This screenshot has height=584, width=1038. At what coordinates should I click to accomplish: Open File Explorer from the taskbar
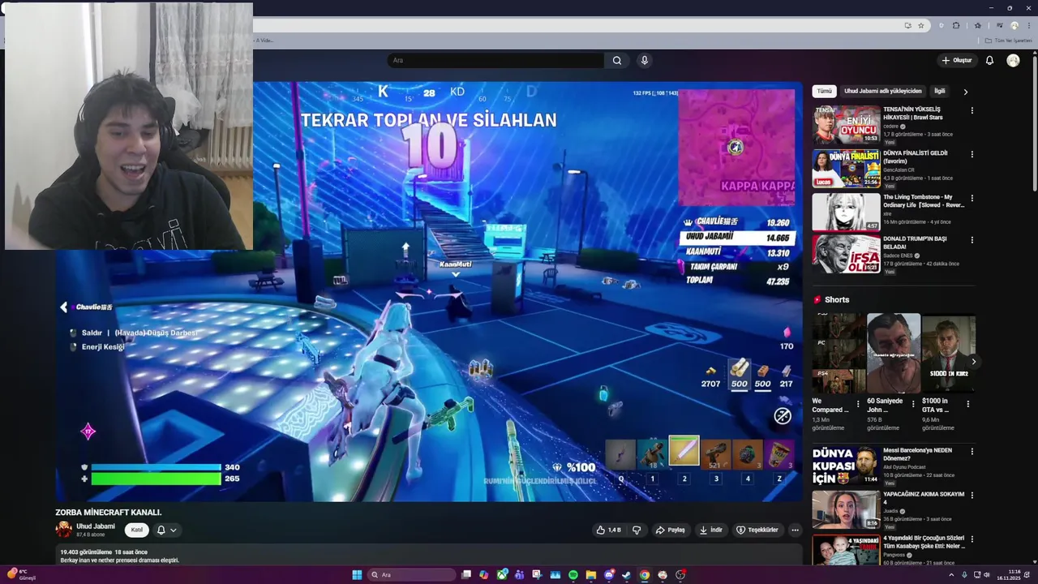[591, 574]
